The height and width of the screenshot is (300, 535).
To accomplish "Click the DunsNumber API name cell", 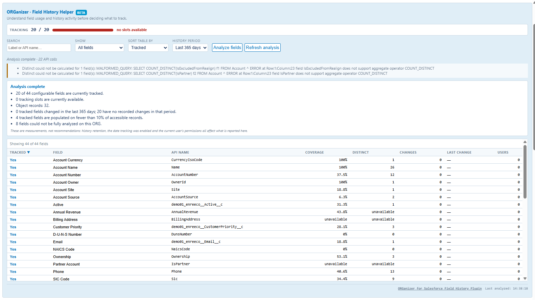I will tap(182, 234).
